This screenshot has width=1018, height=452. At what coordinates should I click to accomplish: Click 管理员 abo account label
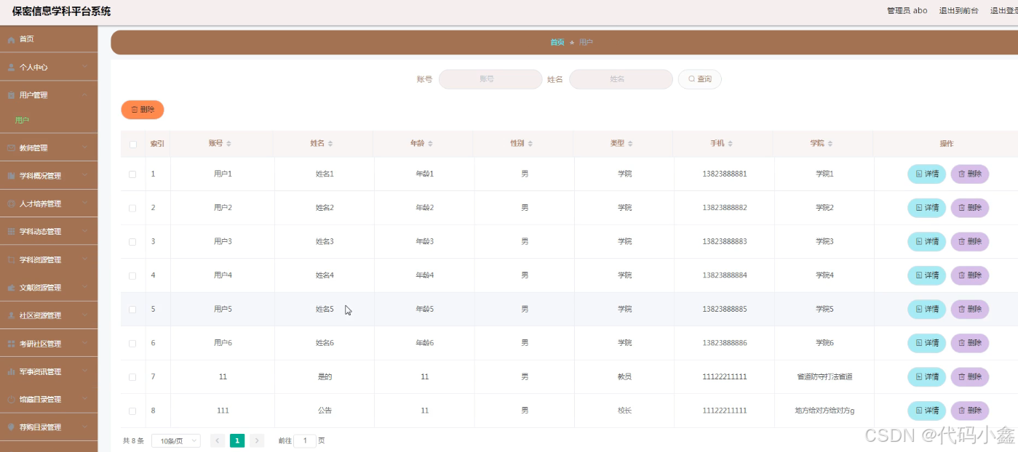(x=907, y=11)
